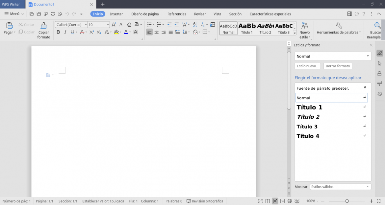This screenshot has height=205, width=385.
Task: Click the clear formatting eraser icon
Action: pyautogui.click(x=129, y=25)
